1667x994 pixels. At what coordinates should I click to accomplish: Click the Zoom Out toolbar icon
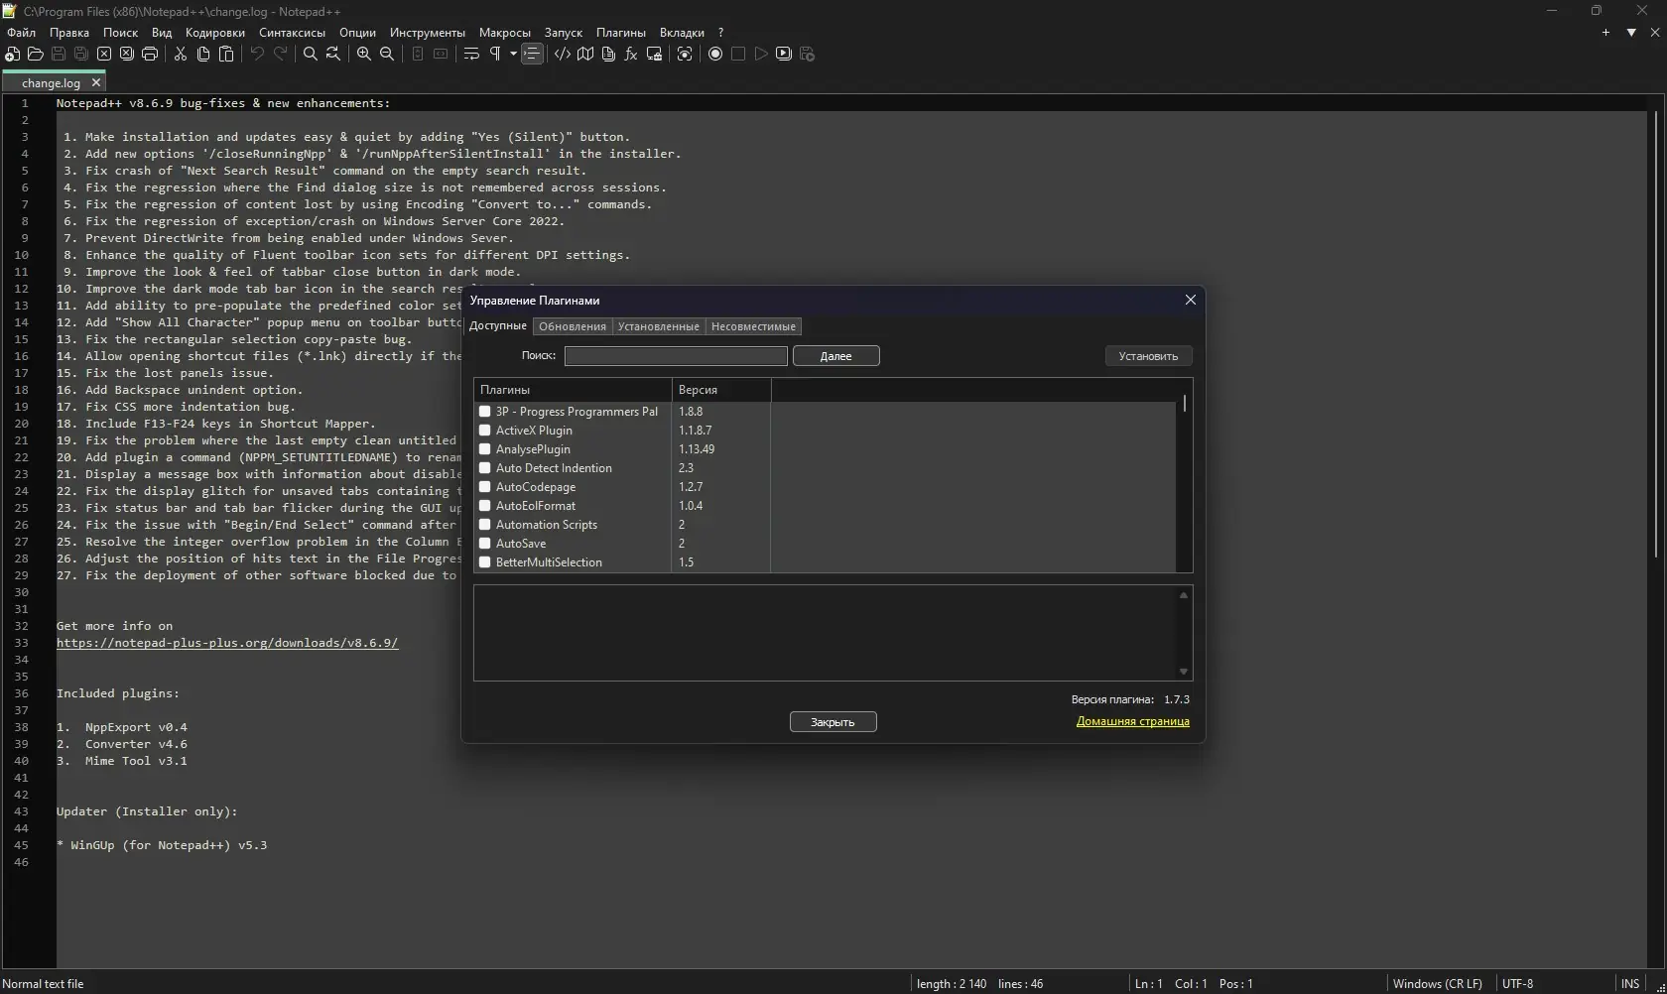click(387, 55)
